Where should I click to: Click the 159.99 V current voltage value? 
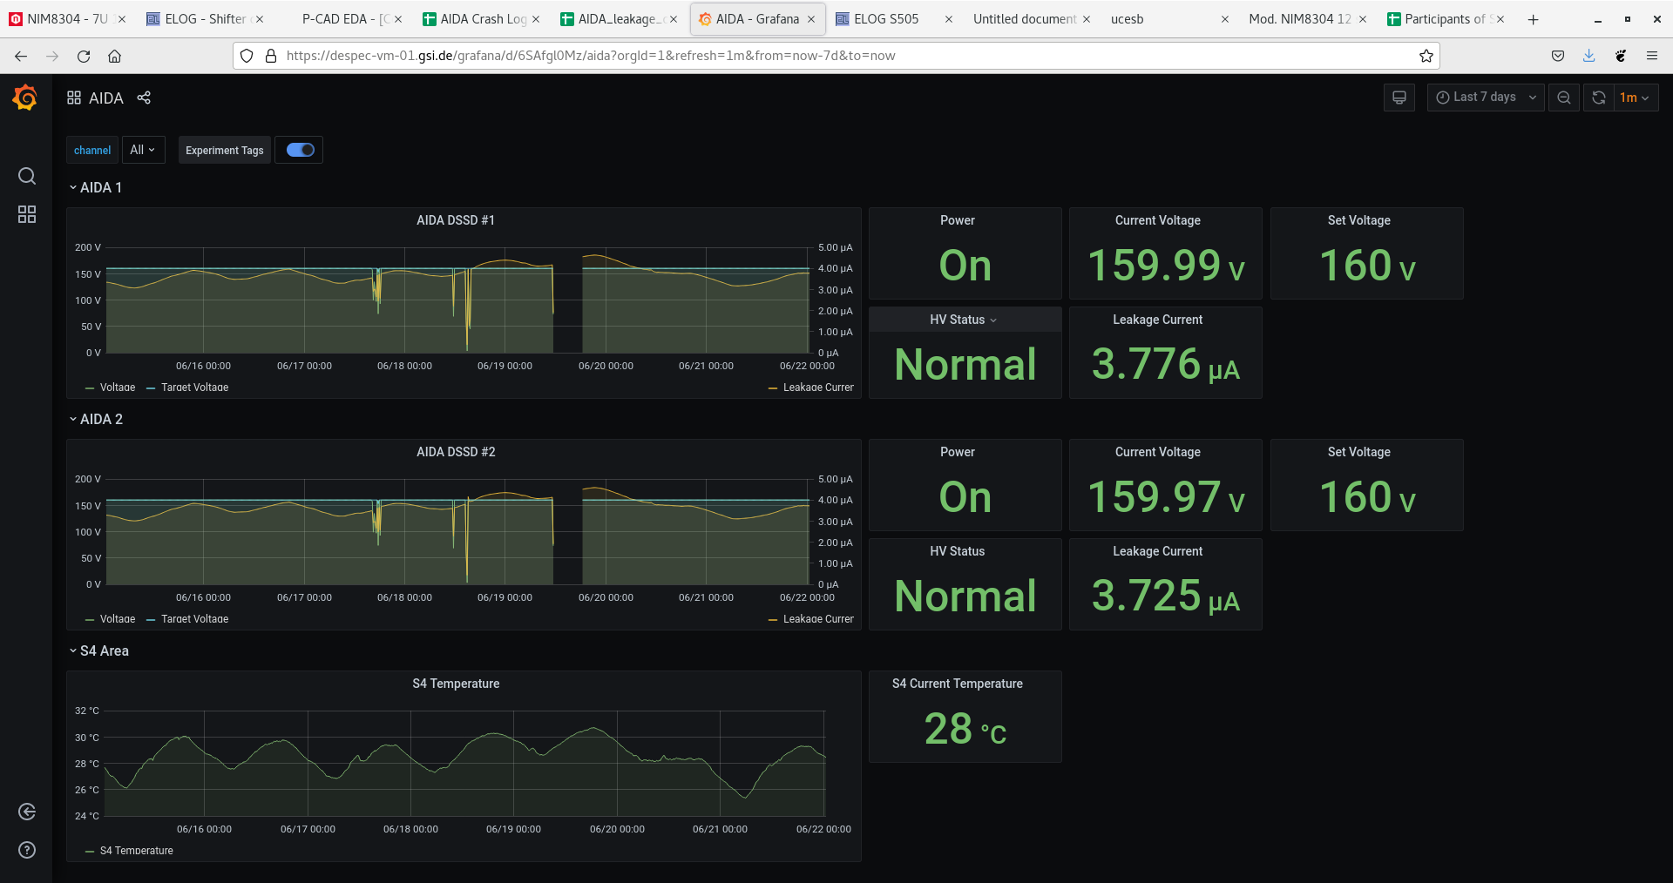pyautogui.click(x=1166, y=266)
